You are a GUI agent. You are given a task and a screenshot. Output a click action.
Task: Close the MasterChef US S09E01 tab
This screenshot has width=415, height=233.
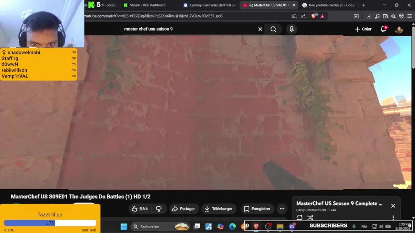[x=294, y=5]
